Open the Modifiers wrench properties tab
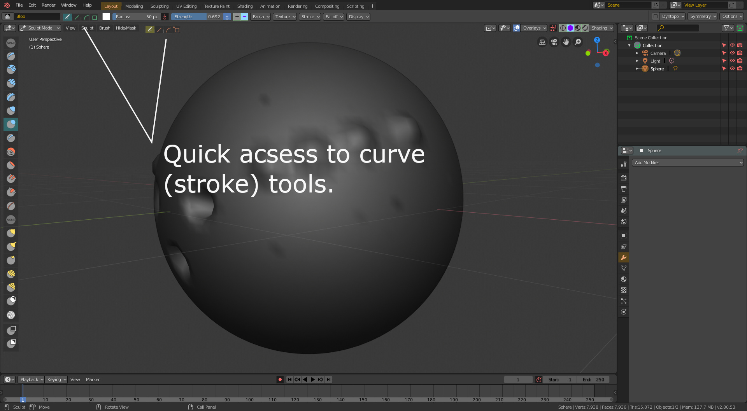Viewport: 747px width, 411px height. [624, 257]
